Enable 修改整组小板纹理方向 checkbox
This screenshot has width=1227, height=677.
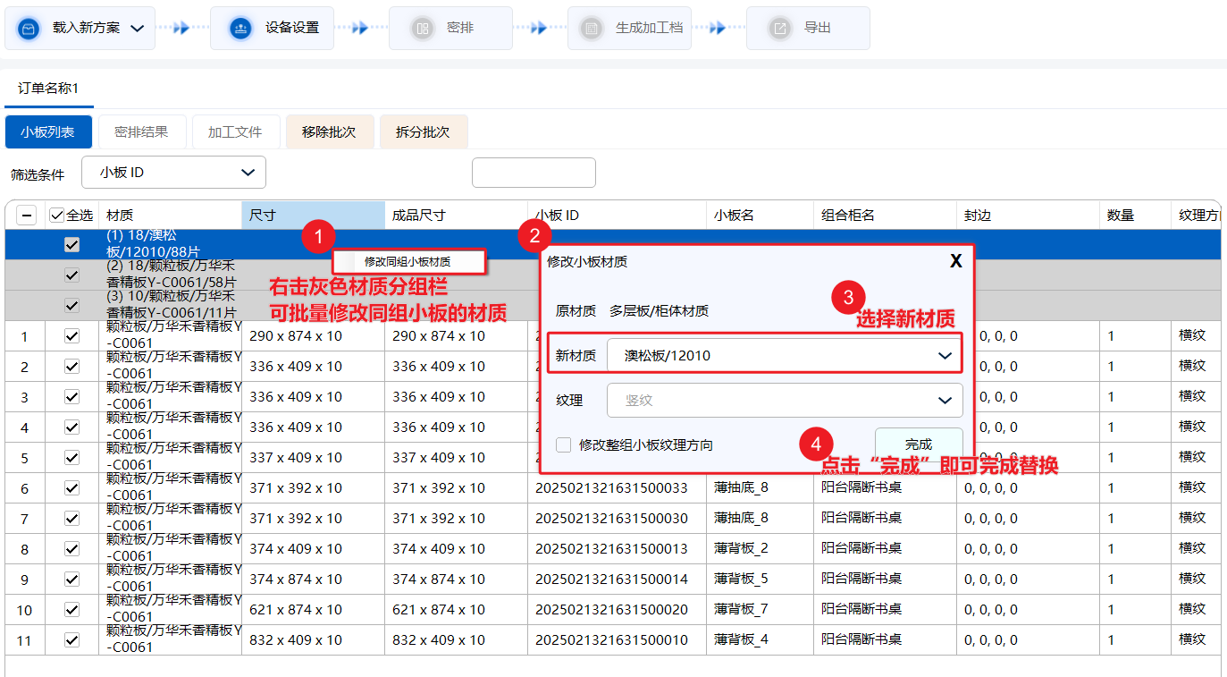coord(564,444)
